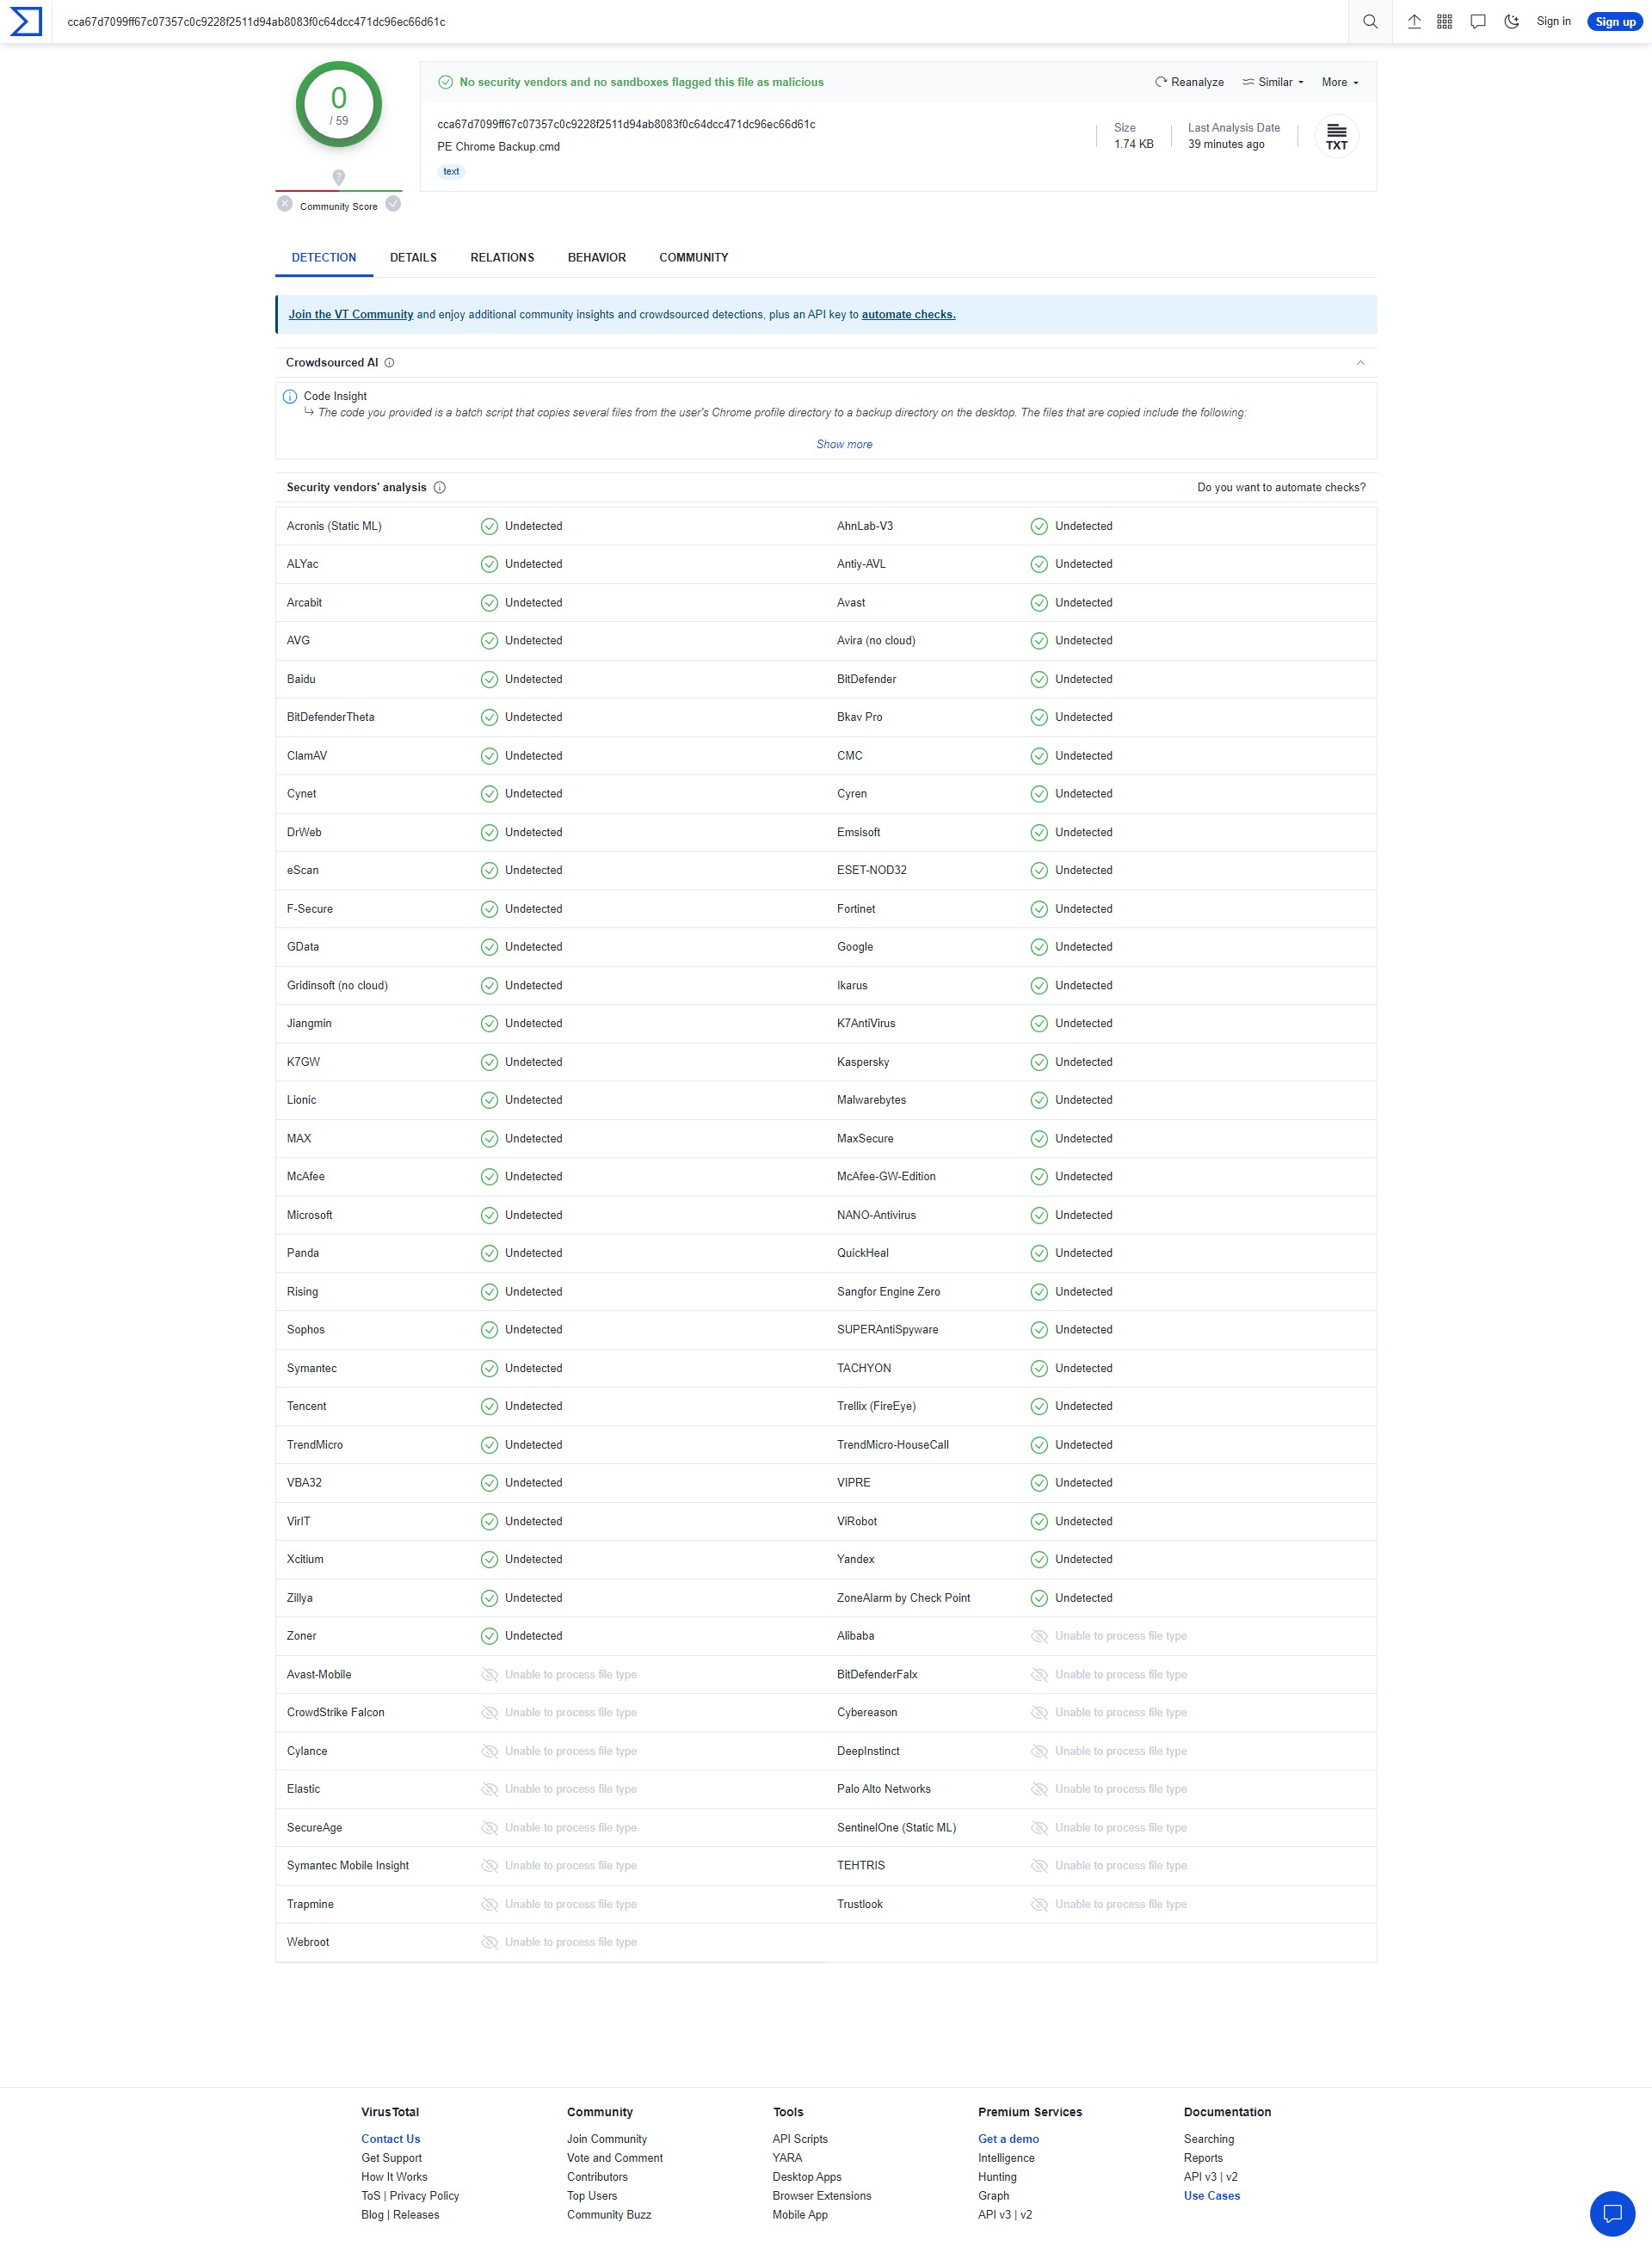Click the search magnifier icon
This screenshot has width=1652, height=2253.
coord(1370,22)
